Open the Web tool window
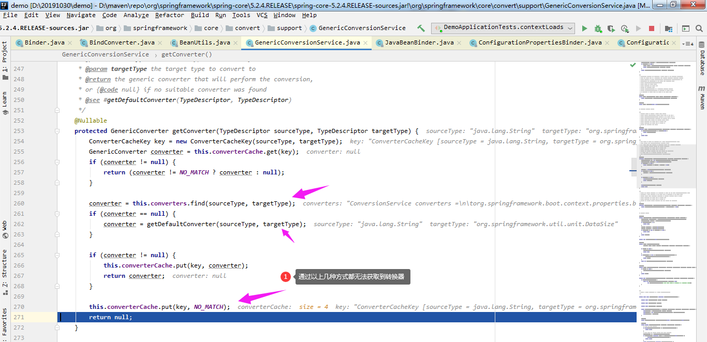The width and height of the screenshot is (707, 342). coord(5,230)
